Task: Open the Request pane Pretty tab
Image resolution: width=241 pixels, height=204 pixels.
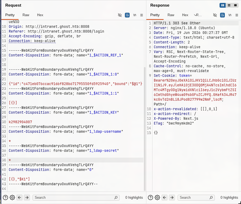Action: (10, 15)
